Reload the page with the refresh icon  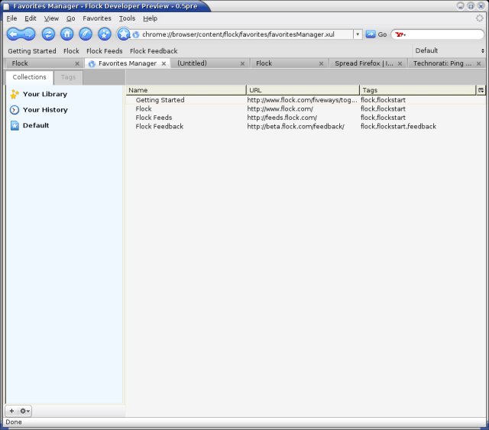click(48, 34)
